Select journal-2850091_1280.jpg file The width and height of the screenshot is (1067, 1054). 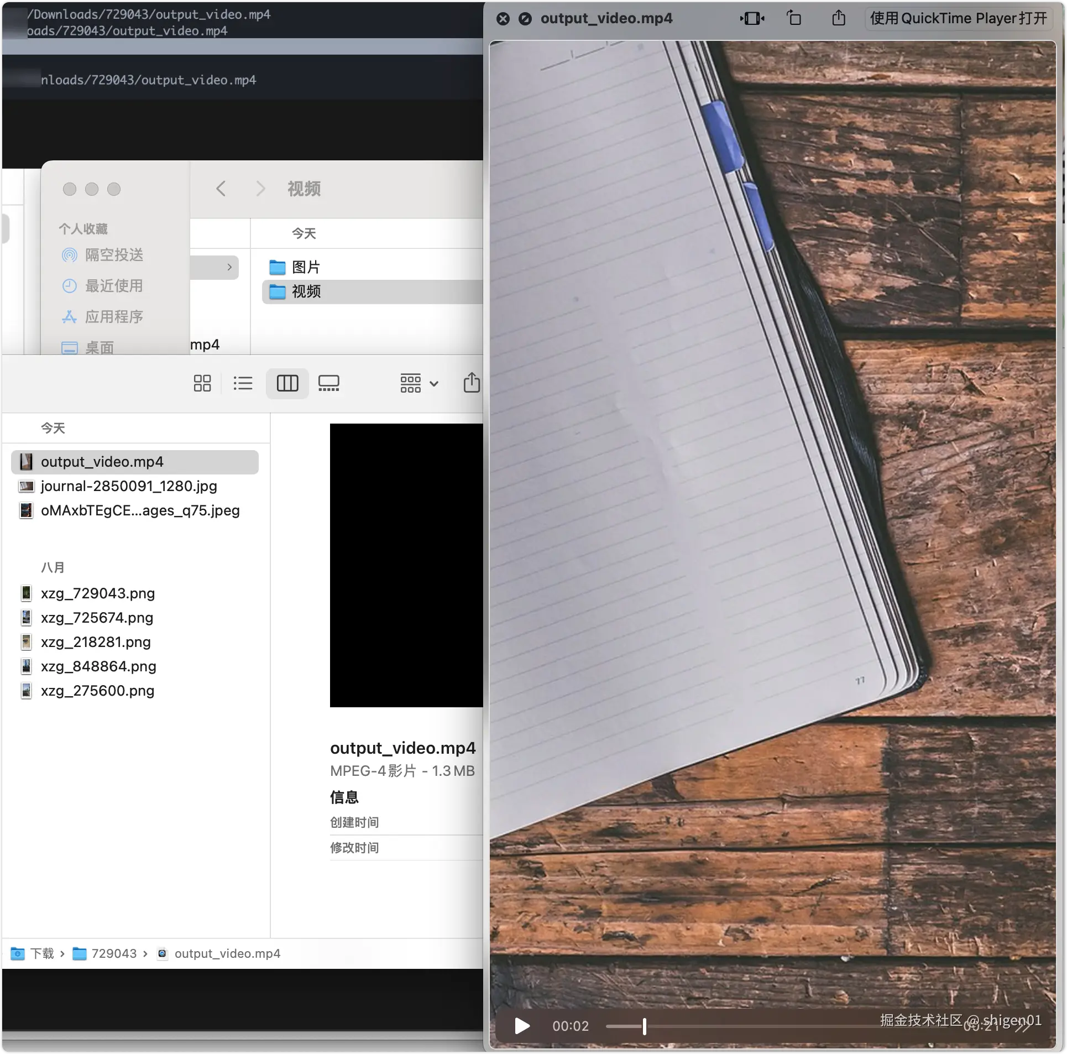128,486
